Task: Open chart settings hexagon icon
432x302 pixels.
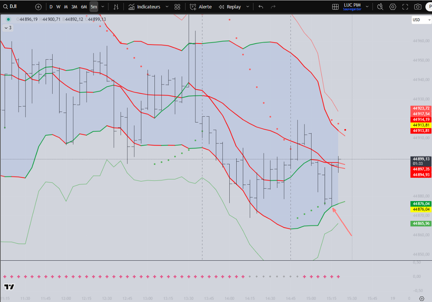Action: coord(393,7)
